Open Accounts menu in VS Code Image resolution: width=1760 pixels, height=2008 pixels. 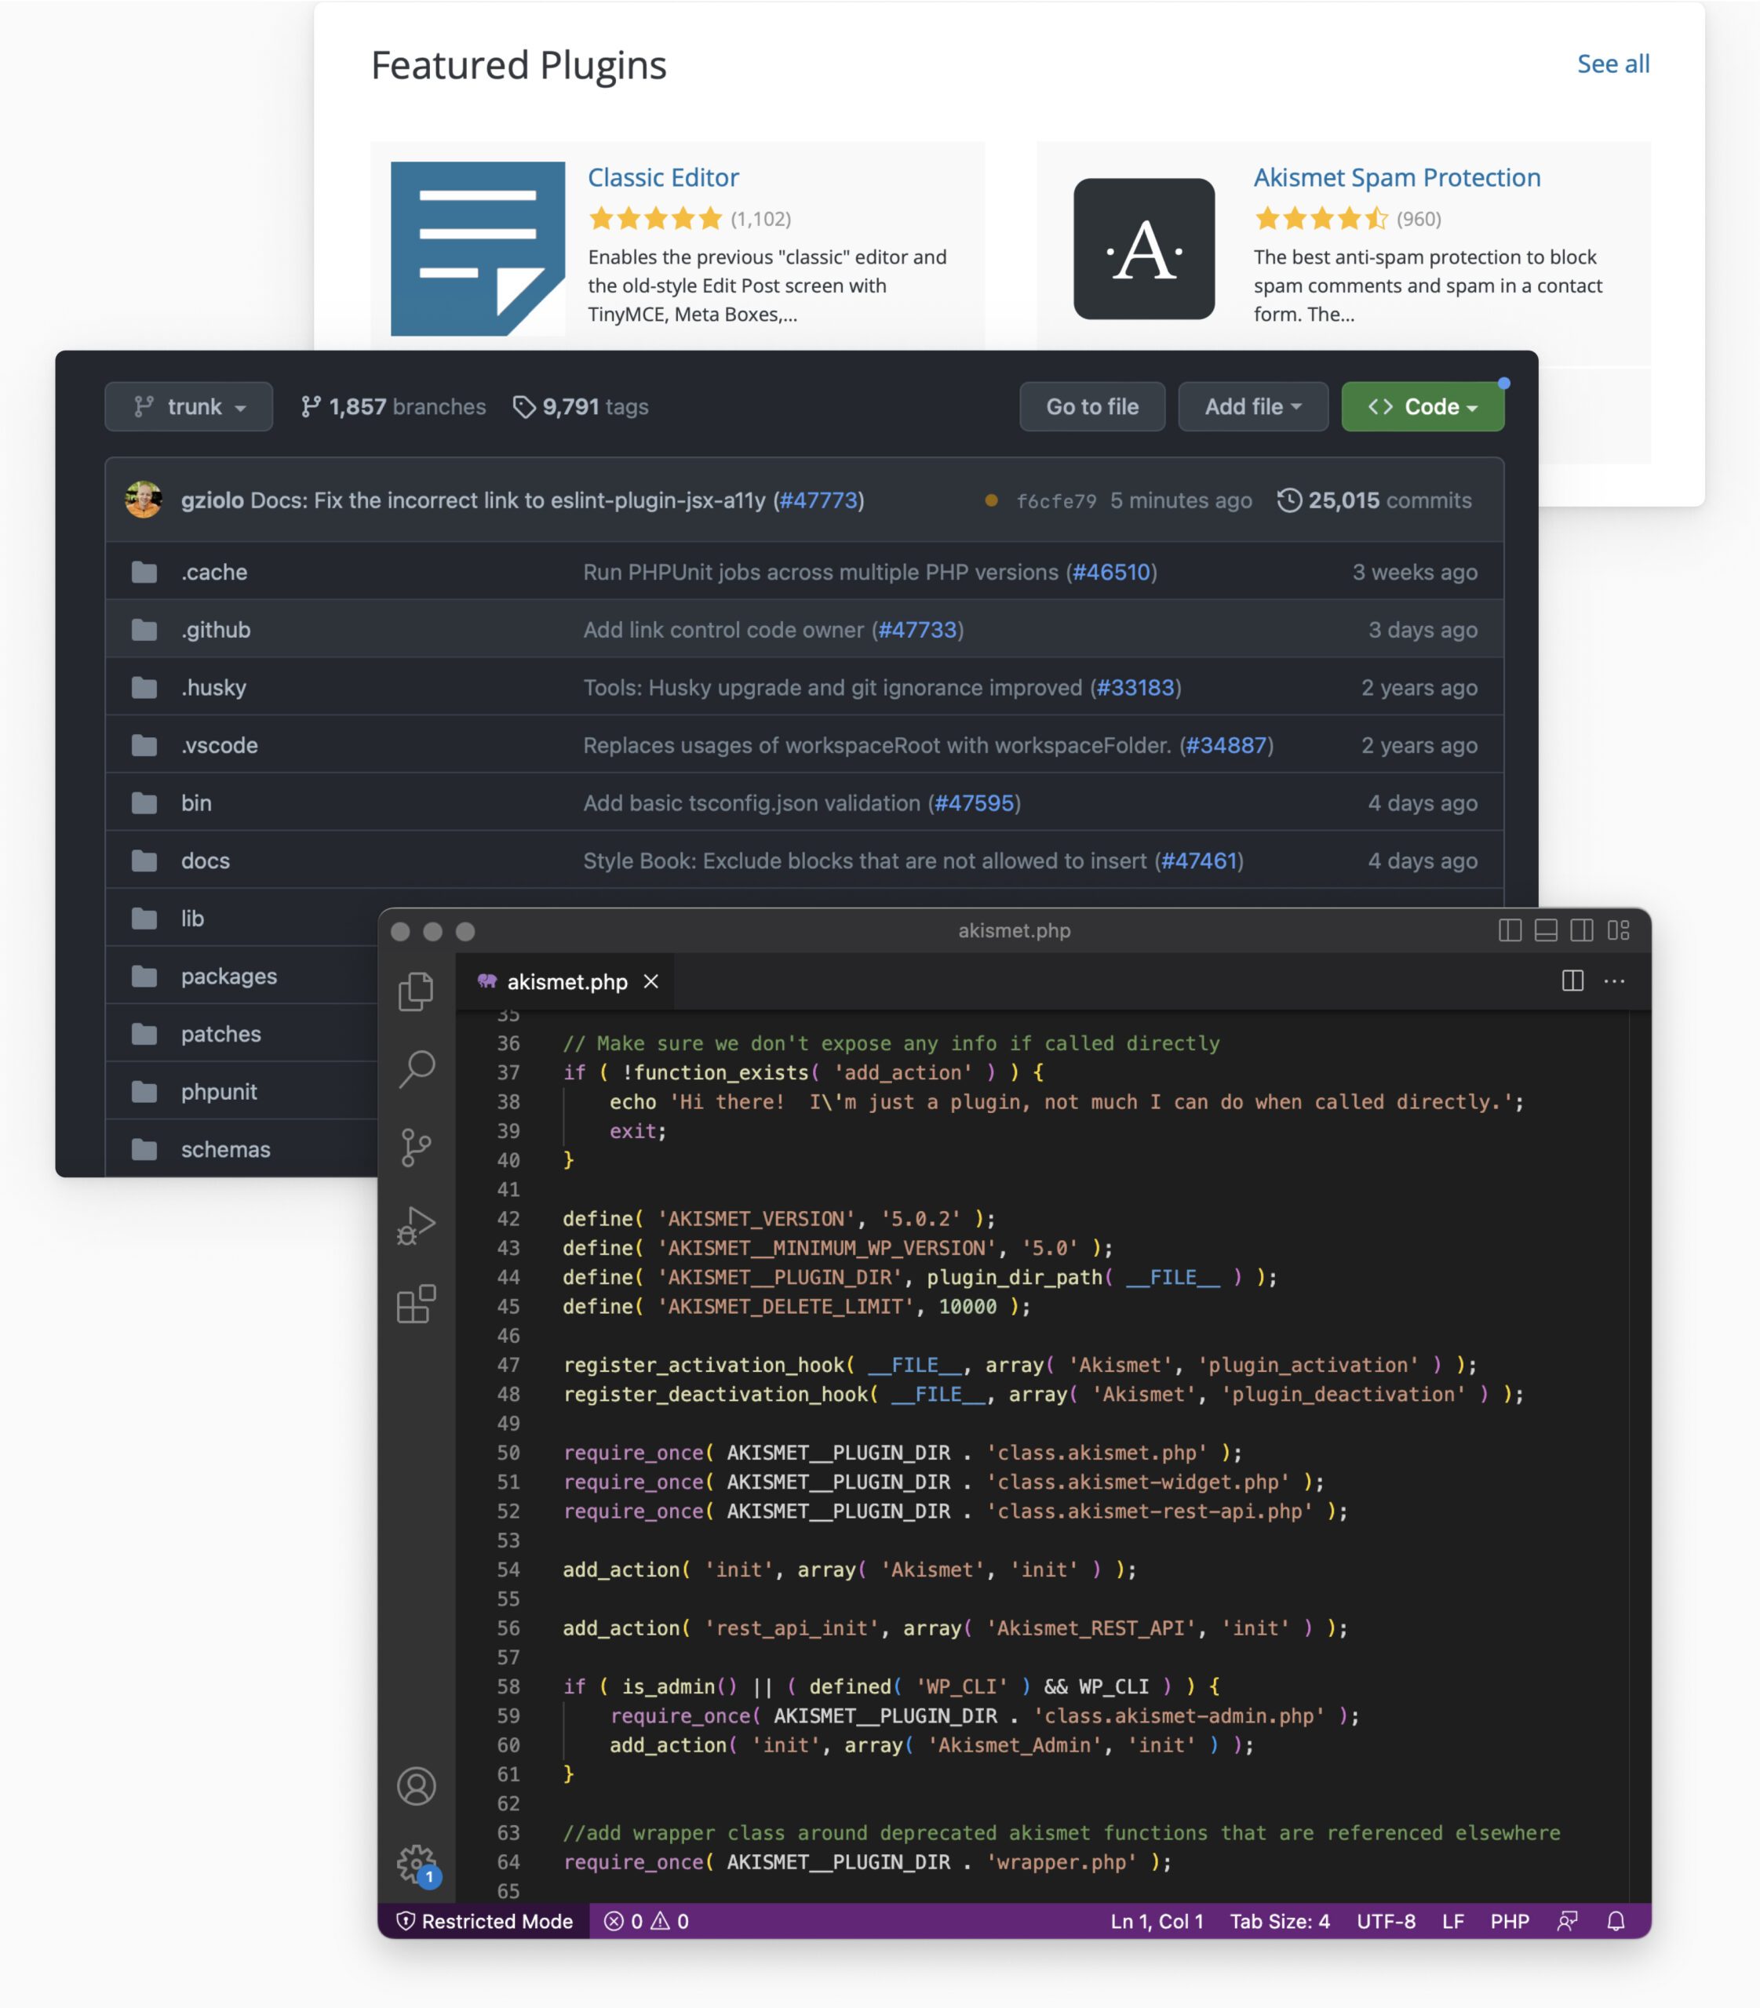point(417,1786)
